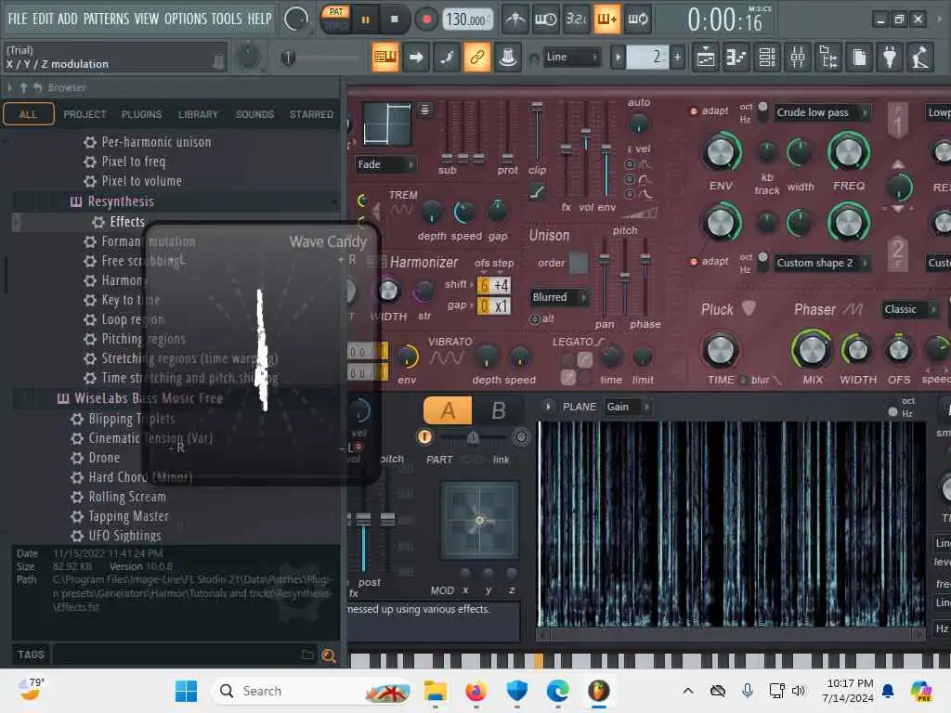The width and height of the screenshot is (951, 713).
Task: Click the 130.000 tempo field
Action: click(466, 20)
